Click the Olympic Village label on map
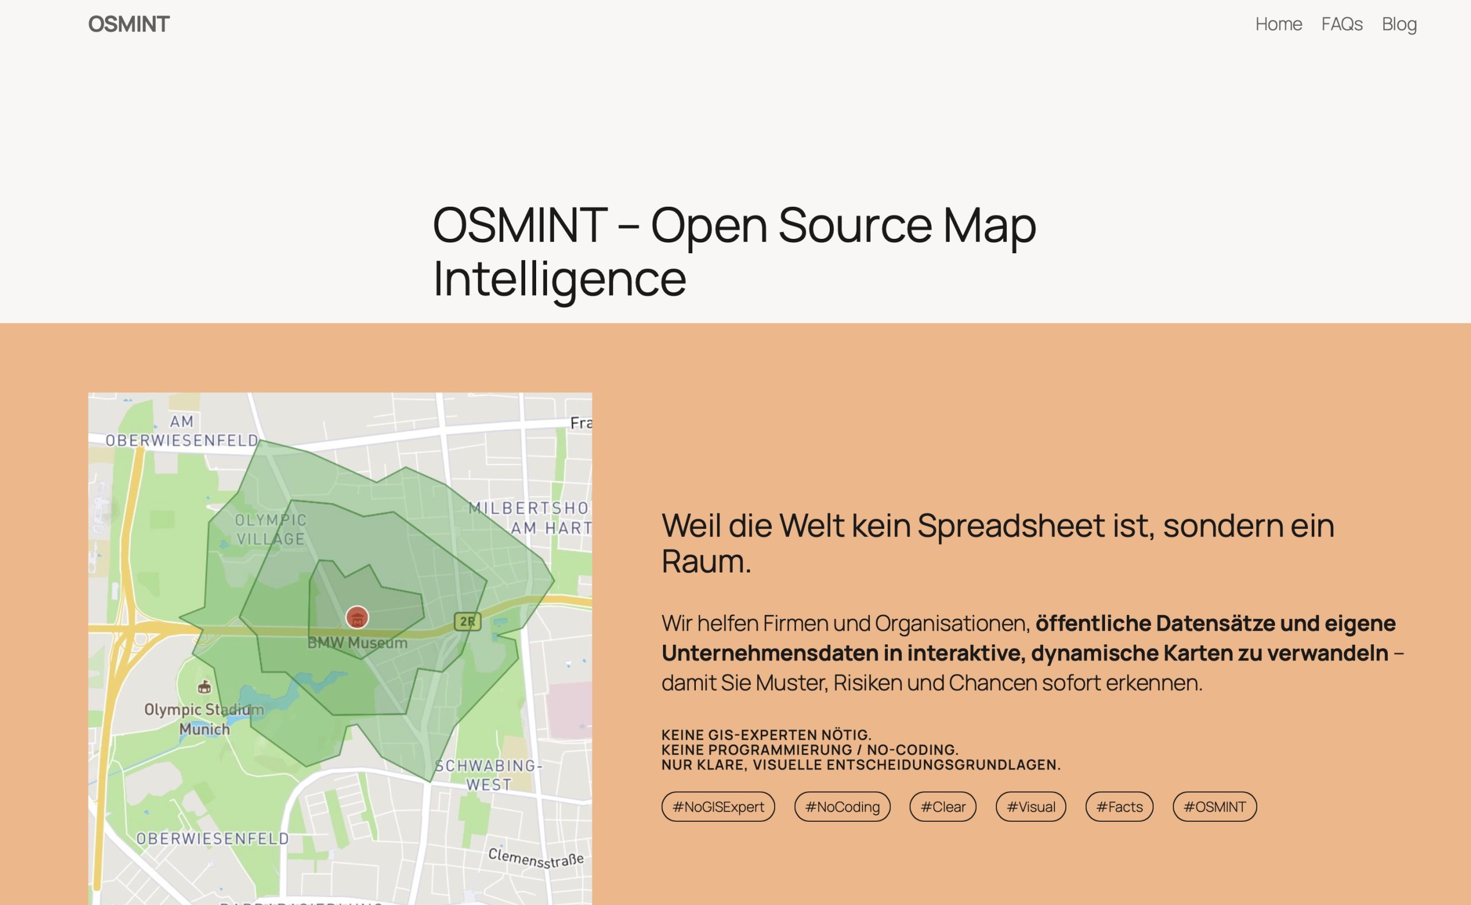This screenshot has width=1471, height=905. point(271,529)
